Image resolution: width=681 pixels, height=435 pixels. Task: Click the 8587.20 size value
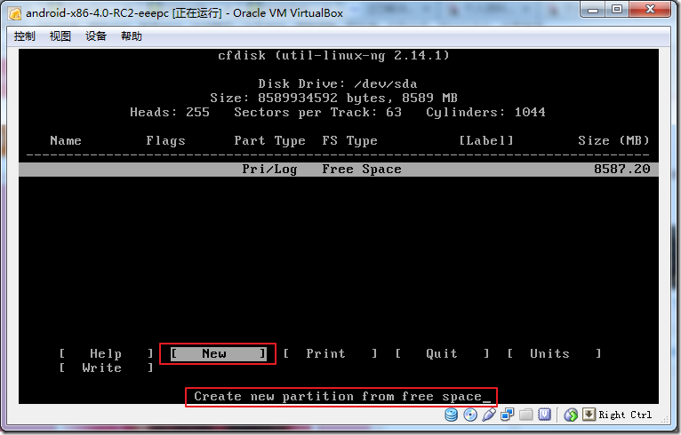(x=622, y=169)
